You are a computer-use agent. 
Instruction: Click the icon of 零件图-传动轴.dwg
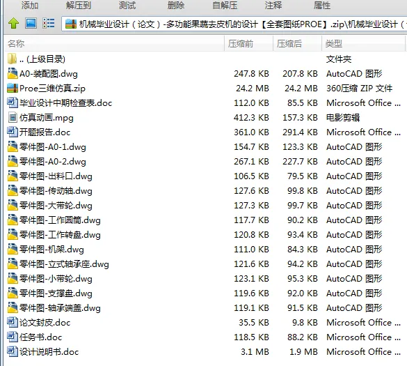(13, 190)
